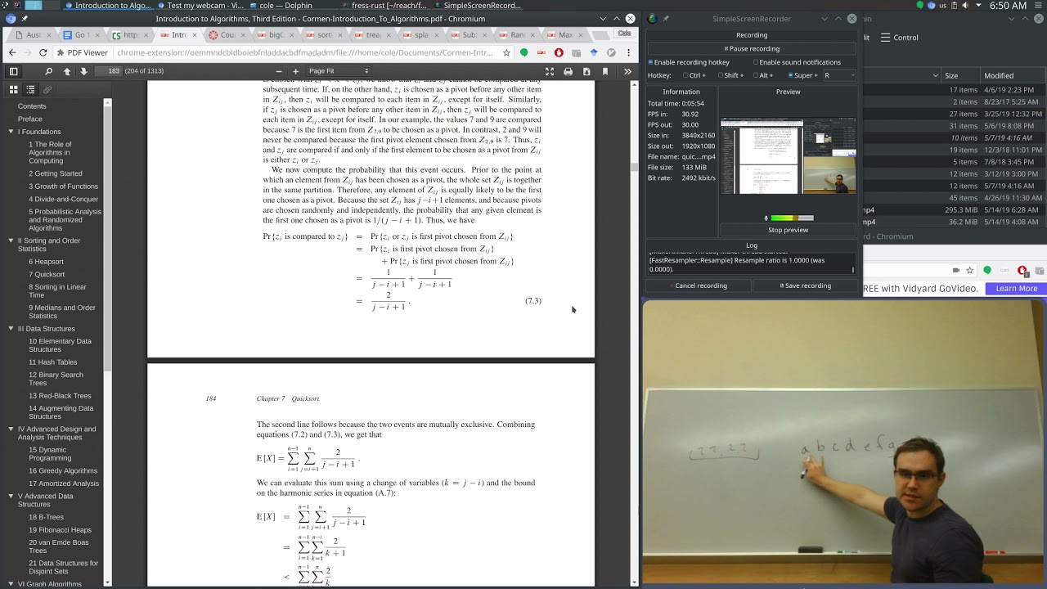This screenshot has width=1047, height=589.
Task: Click the red uBlock-style extension icon
Action: pyautogui.click(x=559, y=52)
